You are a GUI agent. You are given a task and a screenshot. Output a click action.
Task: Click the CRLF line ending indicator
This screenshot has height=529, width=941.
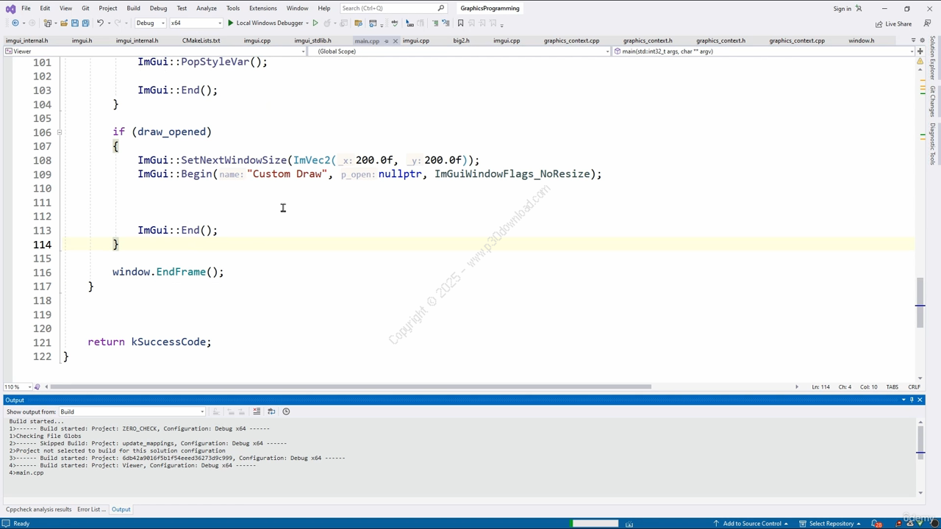point(915,387)
